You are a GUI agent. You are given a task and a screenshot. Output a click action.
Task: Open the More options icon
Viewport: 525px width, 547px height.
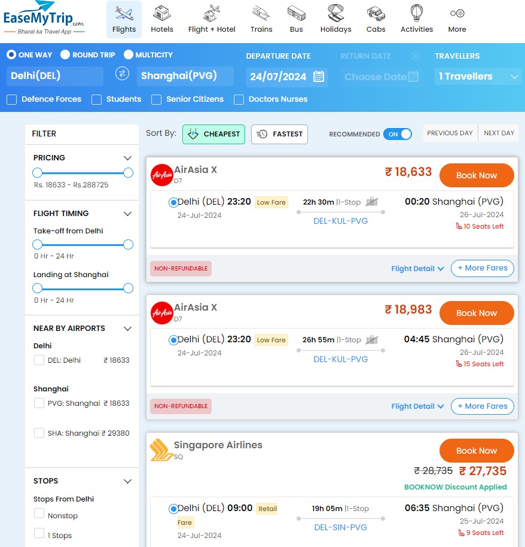click(457, 14)
